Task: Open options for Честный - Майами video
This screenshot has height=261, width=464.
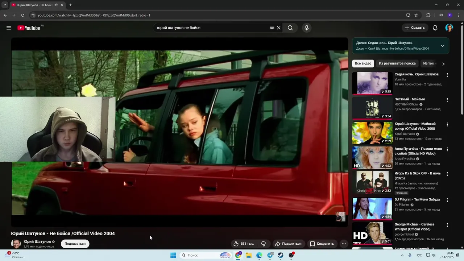Action: (447, 100)
